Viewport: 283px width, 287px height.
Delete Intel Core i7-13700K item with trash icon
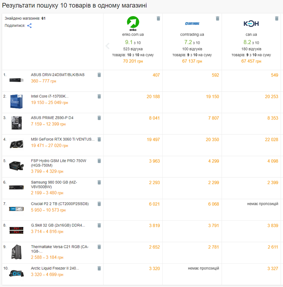[x=99, y=96]
